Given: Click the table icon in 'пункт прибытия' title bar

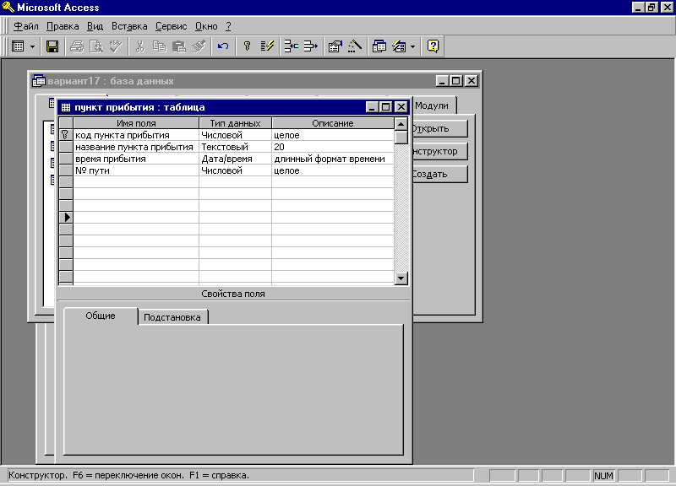Looking at the screenshot, I should pyautogui.click(x=66, y=107).
